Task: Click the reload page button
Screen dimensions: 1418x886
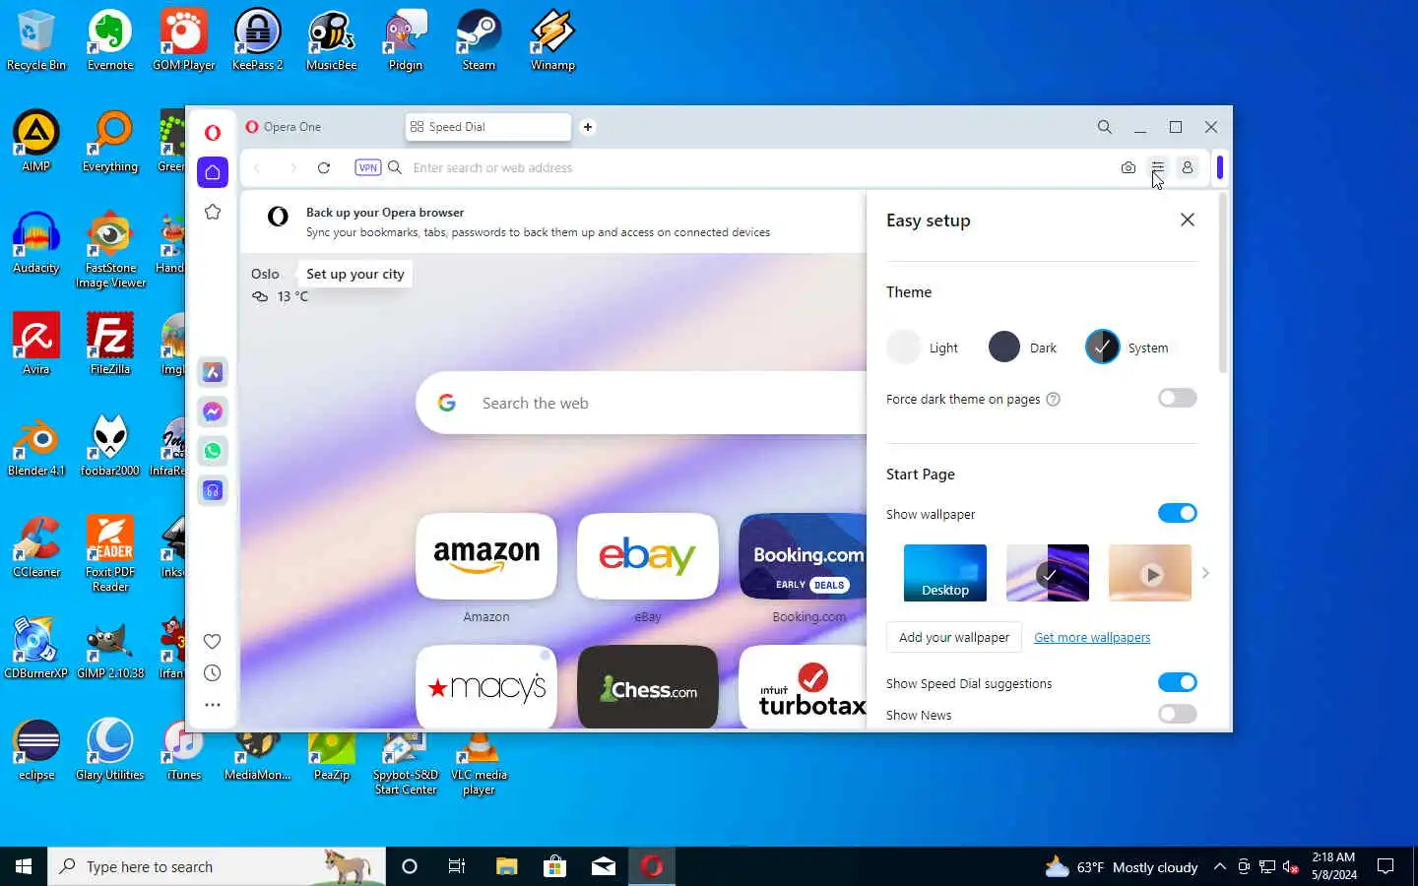Action: coord(323,167)
